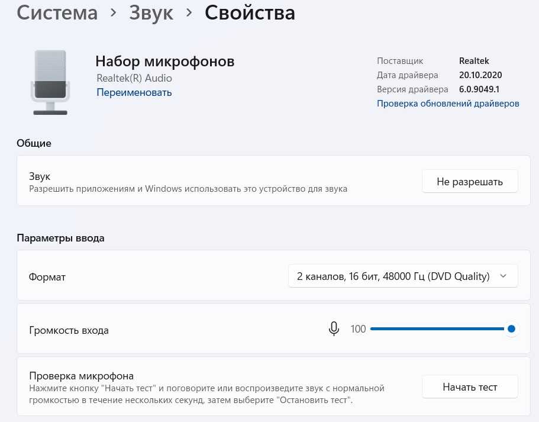539x422 pixels.
Task: Click the Набор микрофонов device name
Action: coord(164,62)
